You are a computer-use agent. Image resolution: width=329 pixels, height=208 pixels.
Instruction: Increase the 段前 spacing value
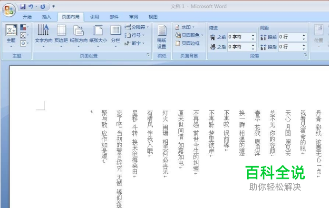tap(304, 35)
